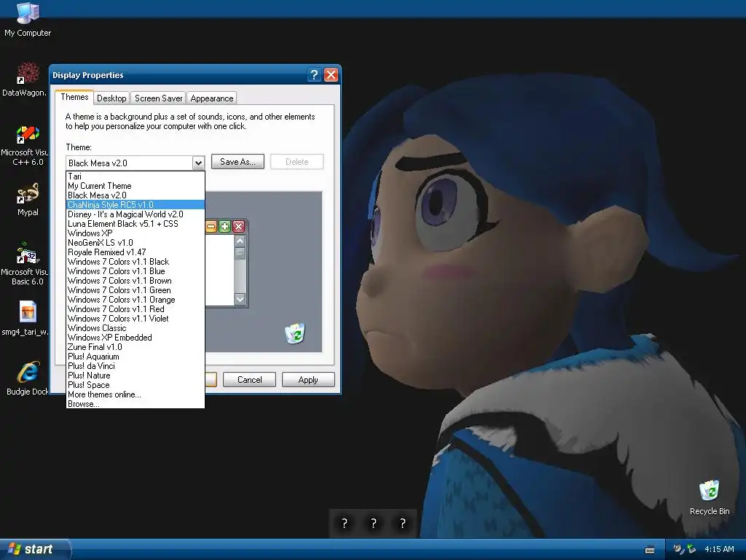Select Disney - It's a Magical World v2.0

tap(135, 214)
